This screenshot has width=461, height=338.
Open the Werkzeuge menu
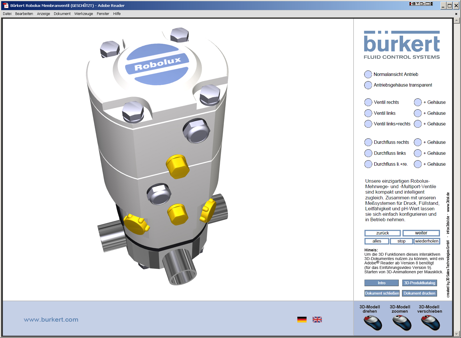point(84,14)
